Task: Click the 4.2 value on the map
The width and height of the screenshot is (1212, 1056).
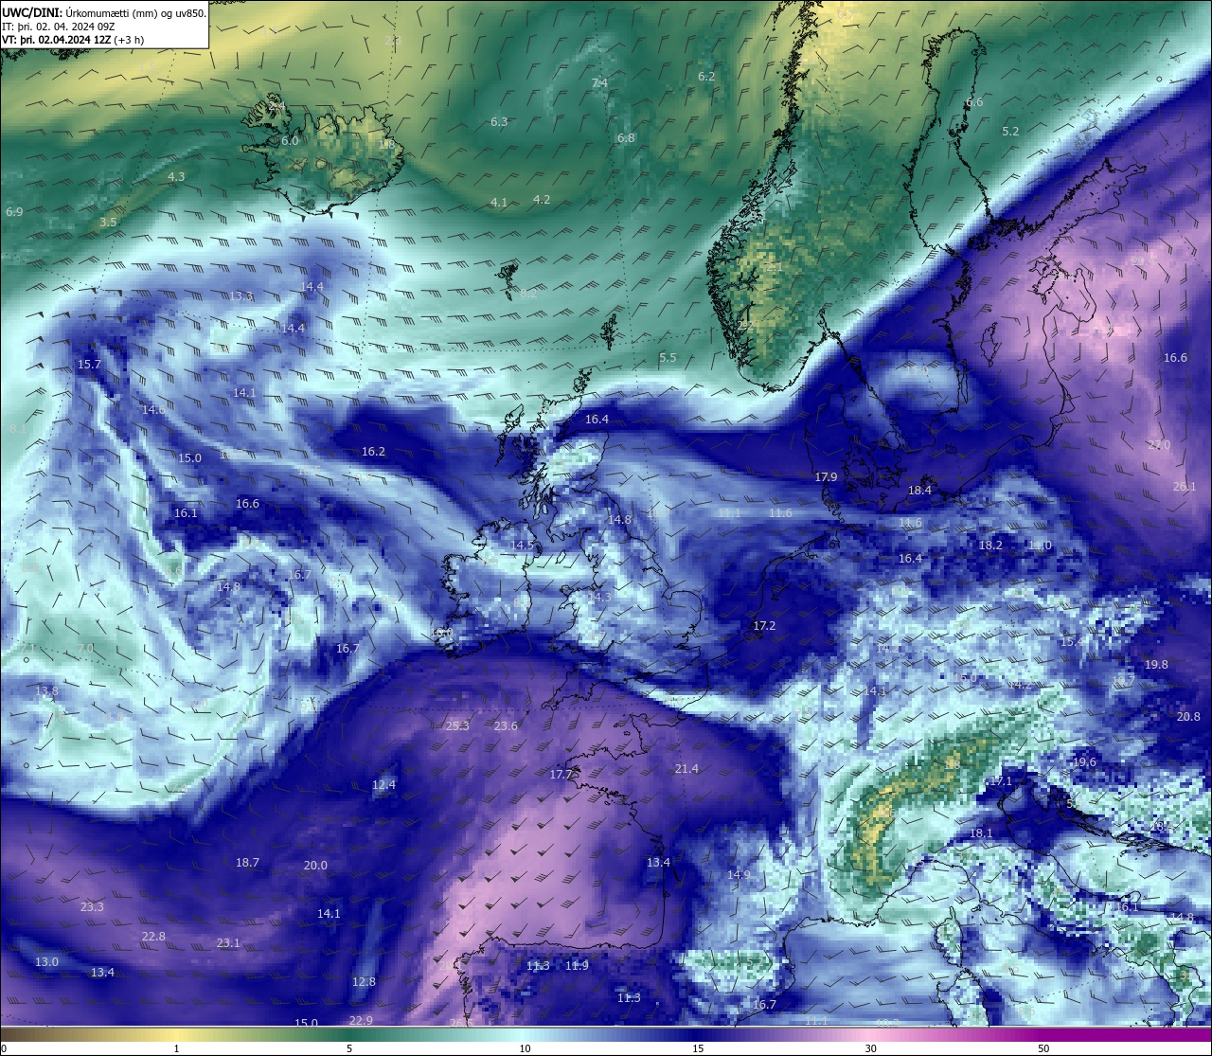Action: pos(542,199)
